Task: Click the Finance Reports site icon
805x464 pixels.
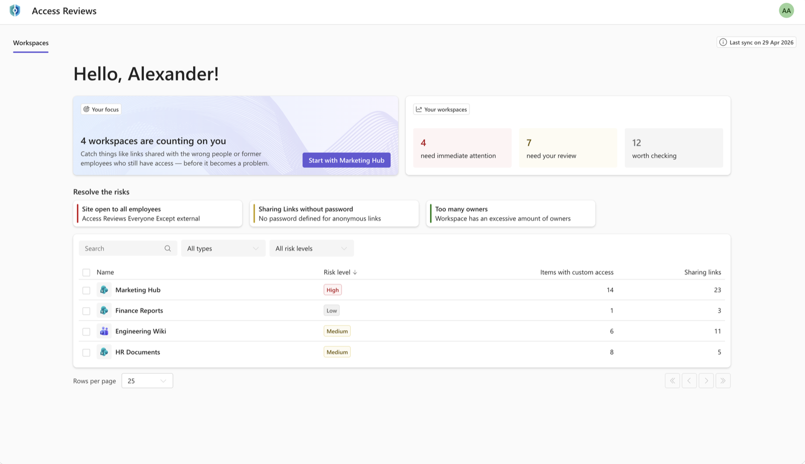Action: point(104,311)
